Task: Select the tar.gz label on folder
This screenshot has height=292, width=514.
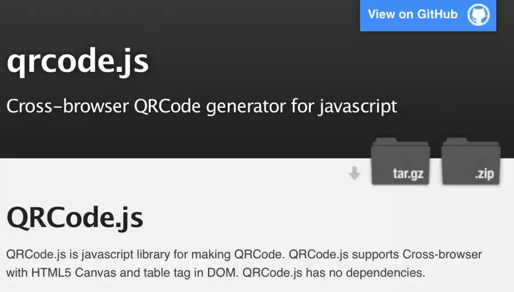Action: (408, 174)
